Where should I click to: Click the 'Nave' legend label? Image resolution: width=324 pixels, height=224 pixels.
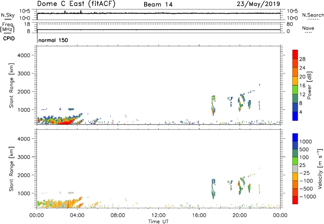click(308, 28)
